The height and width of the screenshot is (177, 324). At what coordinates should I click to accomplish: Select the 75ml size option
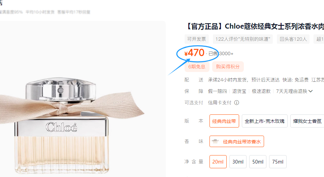pyautogui.click(x=278, y=162)
